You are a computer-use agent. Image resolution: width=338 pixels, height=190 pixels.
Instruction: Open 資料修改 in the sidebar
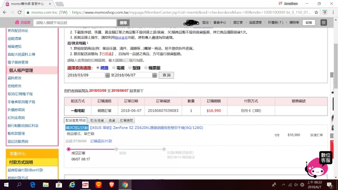15,78
